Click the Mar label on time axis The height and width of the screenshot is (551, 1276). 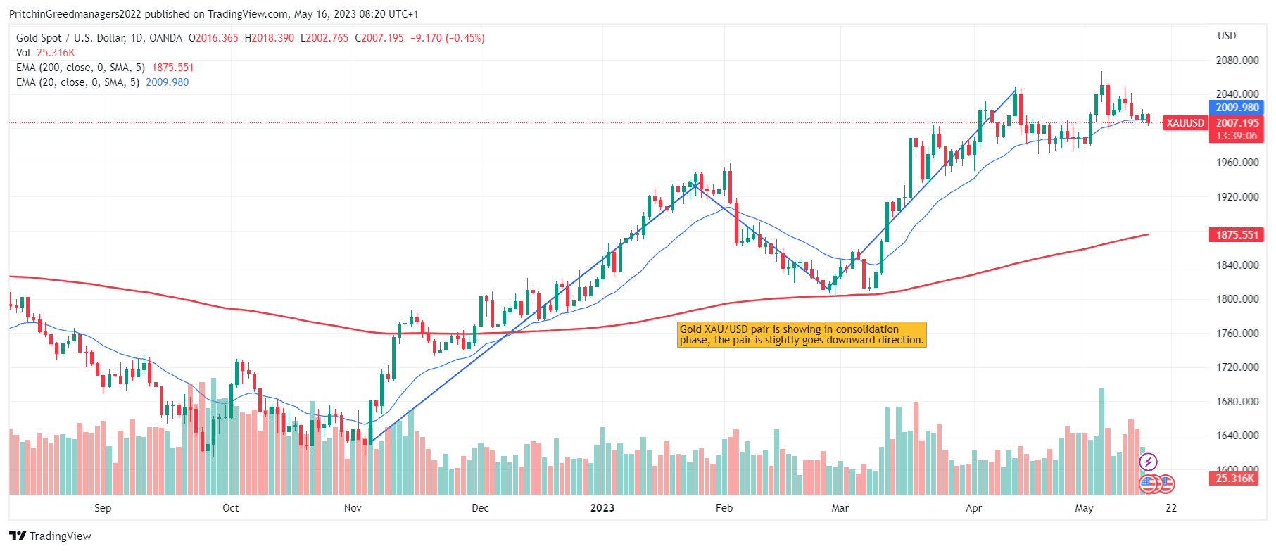(840, 508)
